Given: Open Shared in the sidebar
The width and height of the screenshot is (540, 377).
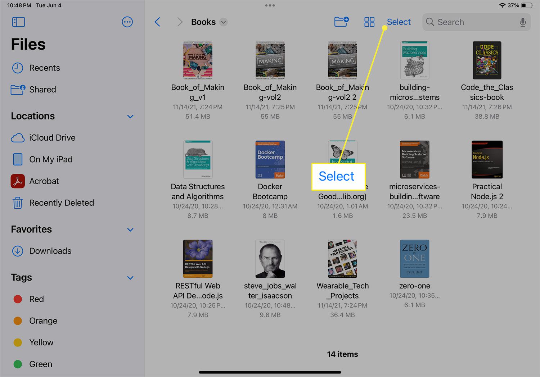Looking at the screenshot, I should point(42,90).
